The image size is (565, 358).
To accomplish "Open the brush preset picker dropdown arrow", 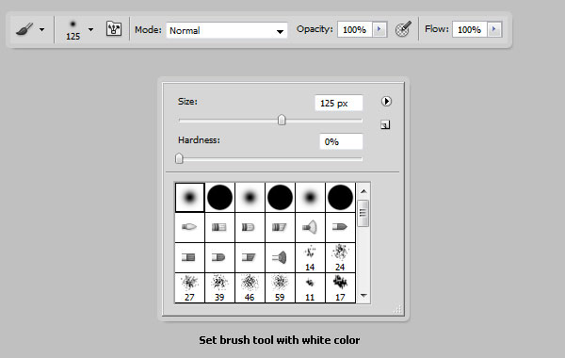I will (90, 30).
